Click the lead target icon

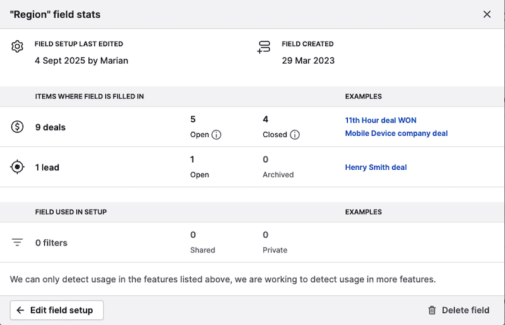tap(18, 167)
